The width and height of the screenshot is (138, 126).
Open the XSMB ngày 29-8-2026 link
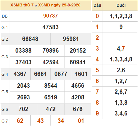(x=59, y=5)
